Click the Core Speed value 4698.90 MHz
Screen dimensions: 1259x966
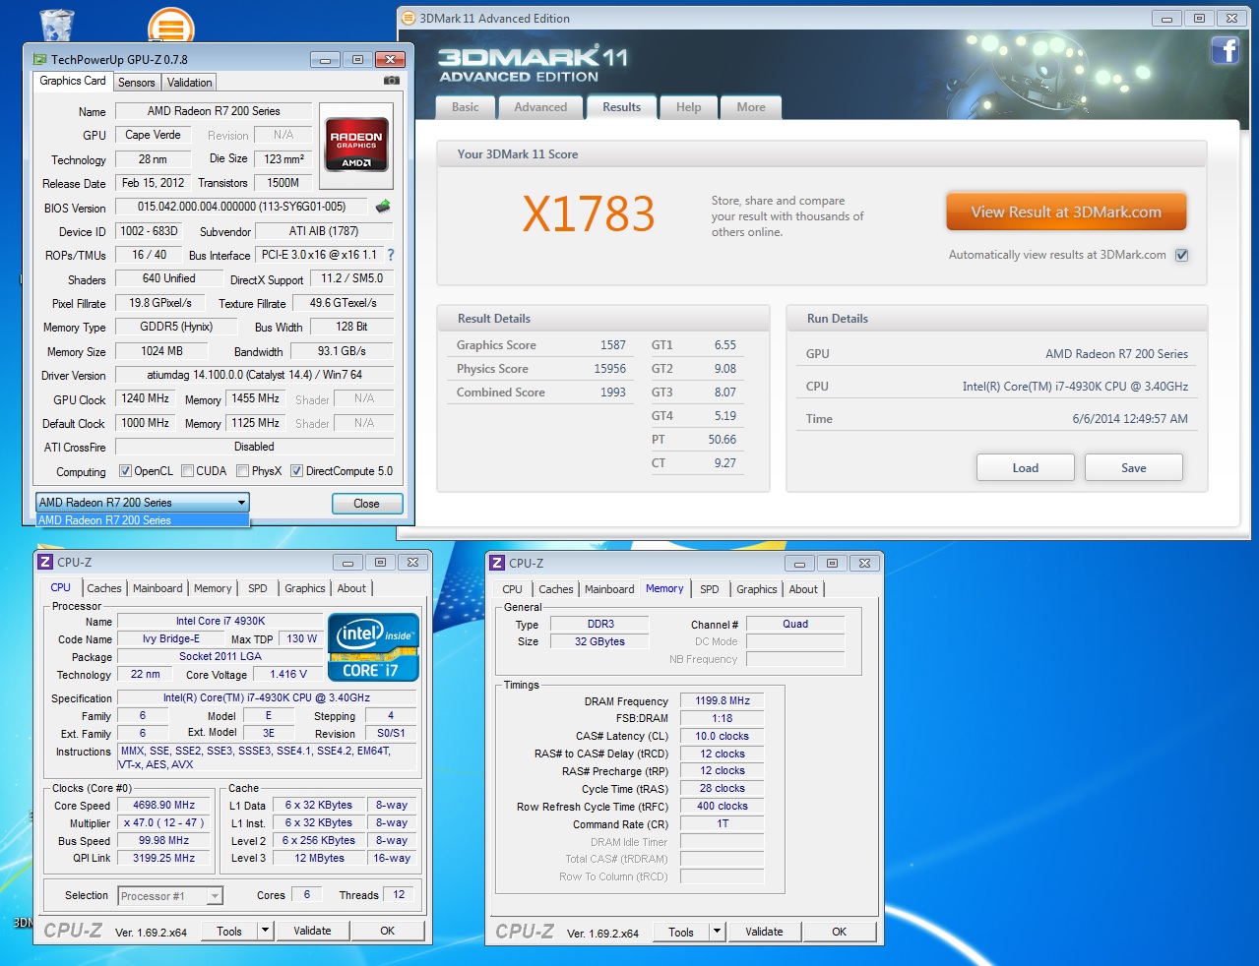164,805
